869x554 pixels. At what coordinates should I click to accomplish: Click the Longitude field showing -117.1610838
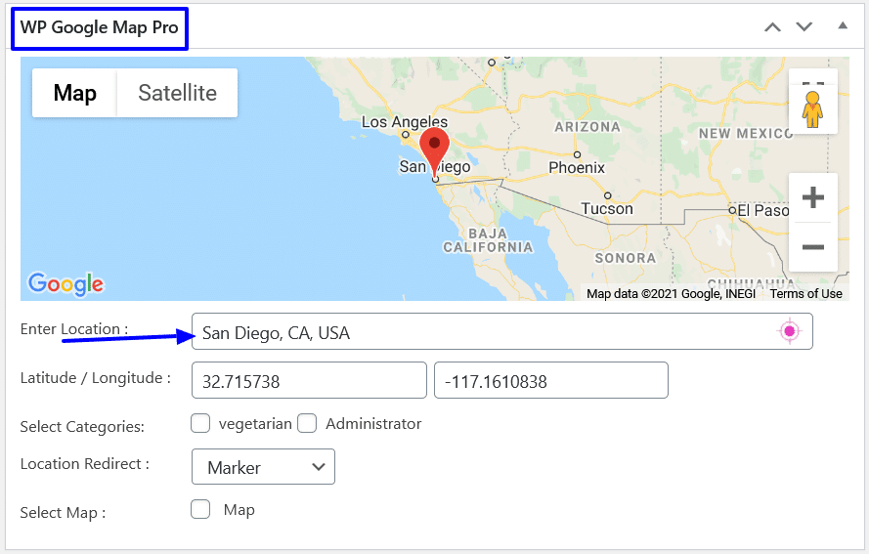[550, 381]
